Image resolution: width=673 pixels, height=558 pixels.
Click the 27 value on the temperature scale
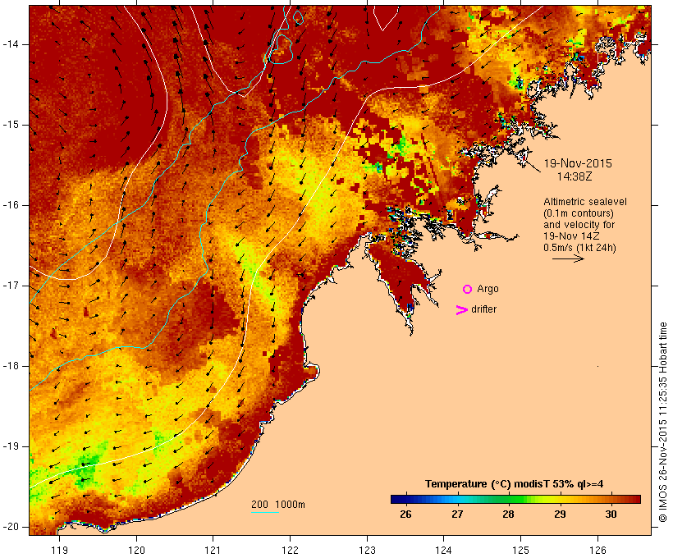coord(457,515)
